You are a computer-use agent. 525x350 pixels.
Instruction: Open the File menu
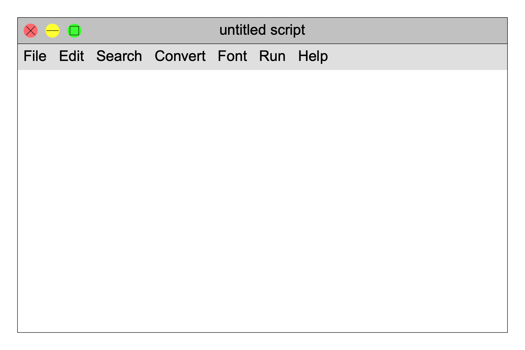pos(35,56)
